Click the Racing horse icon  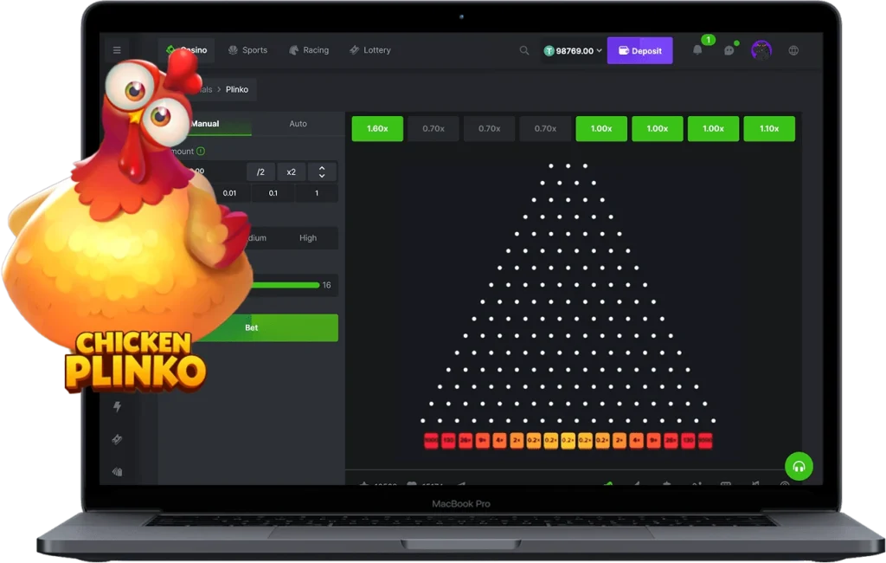pos(294,49)
